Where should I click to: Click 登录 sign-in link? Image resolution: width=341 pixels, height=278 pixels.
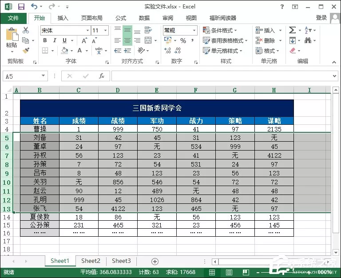[x=321, y=18]
